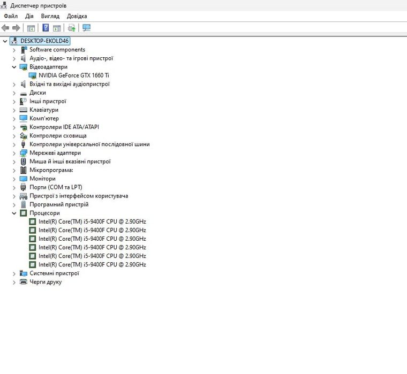Toggle the action pane toolbar icon
The width and height of the screenshot is (407, 374).
pyautogui.click(x=57, y=28)
